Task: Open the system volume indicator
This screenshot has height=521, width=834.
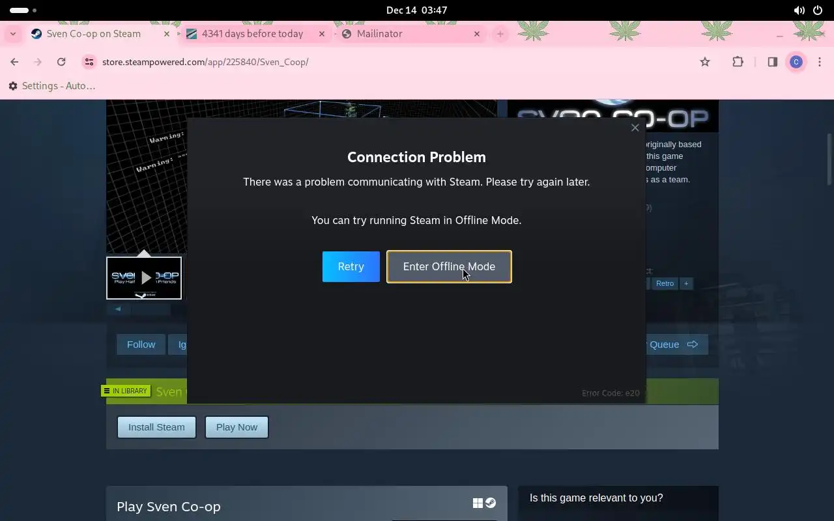Action: click(799, 10)
